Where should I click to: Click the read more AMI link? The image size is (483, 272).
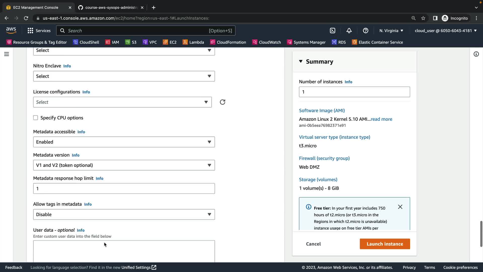click(381, 119)
